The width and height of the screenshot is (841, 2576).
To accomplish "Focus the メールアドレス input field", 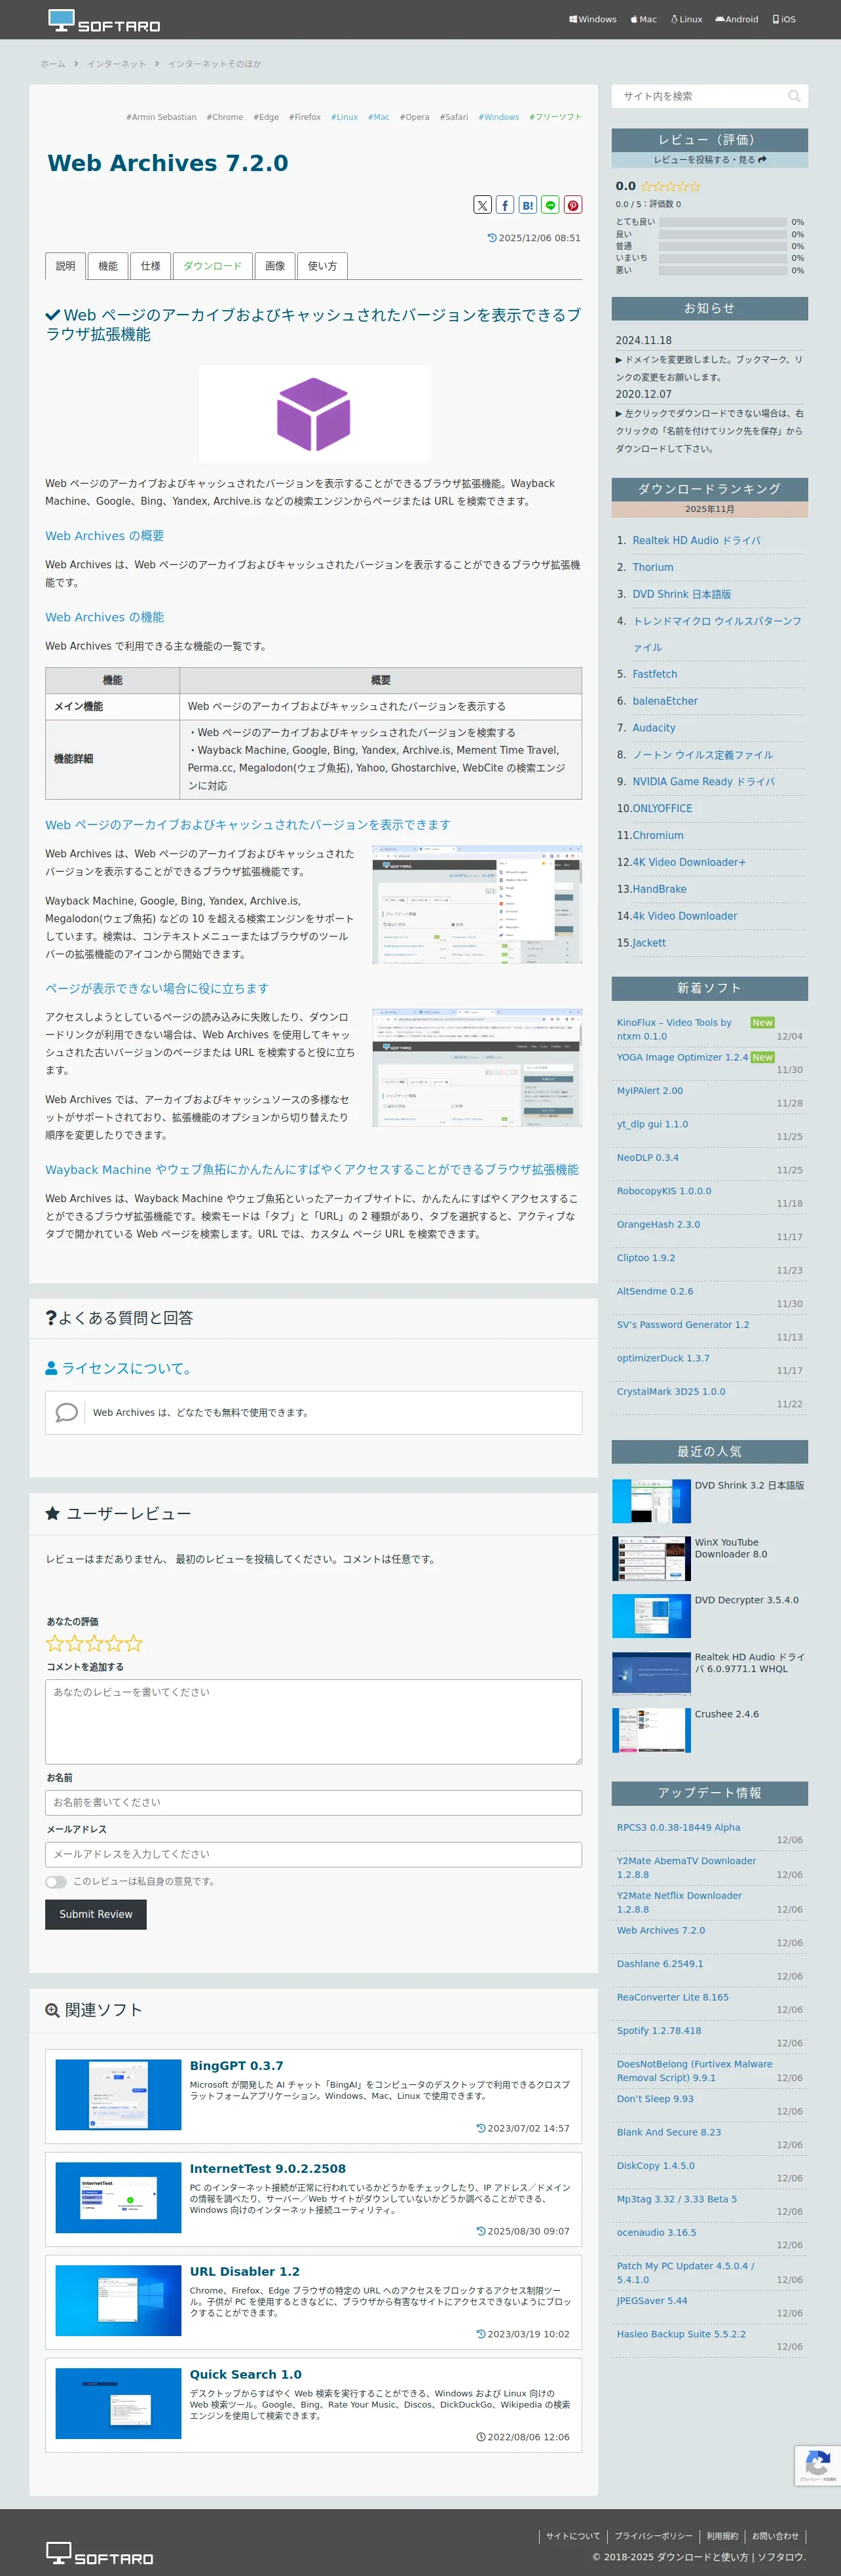I will pos(314,1854).
